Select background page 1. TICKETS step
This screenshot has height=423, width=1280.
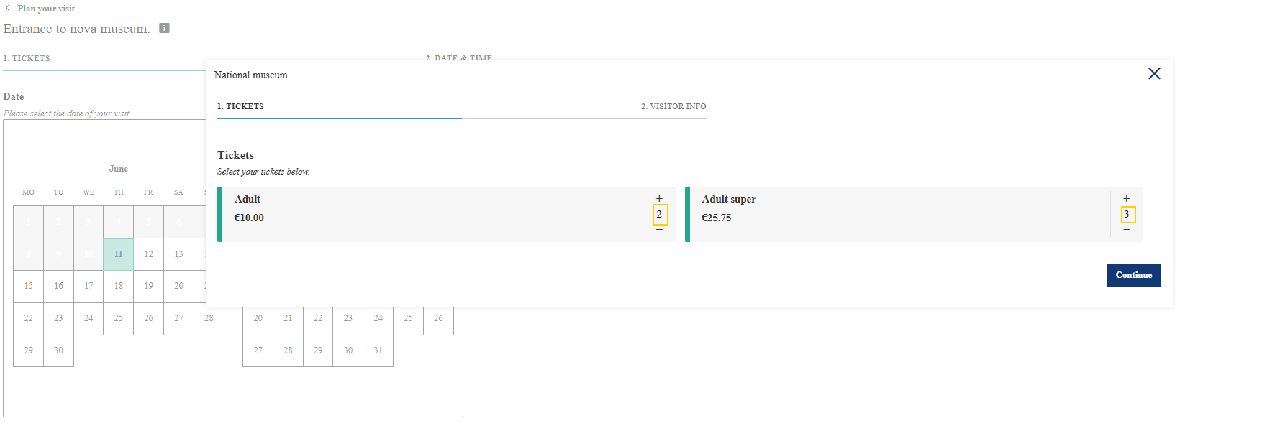point(27,58)
